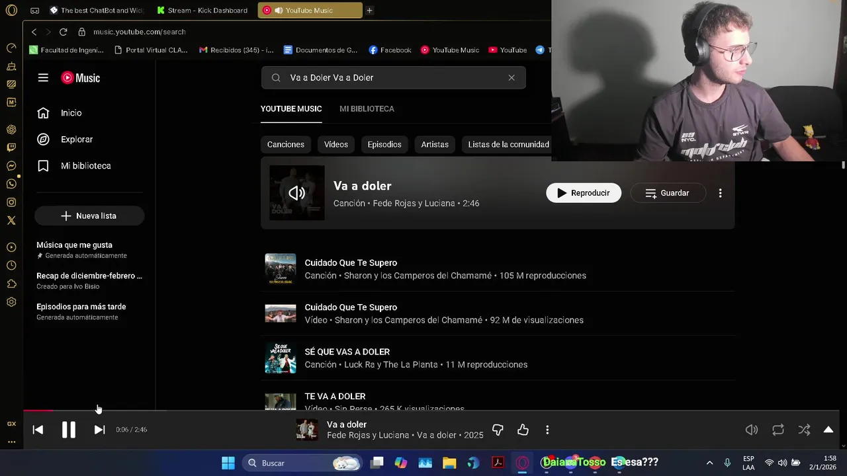This screenshot has width=847, height=476.
Task: Open Documentos de Google bookmark
Action: point(320,50)
